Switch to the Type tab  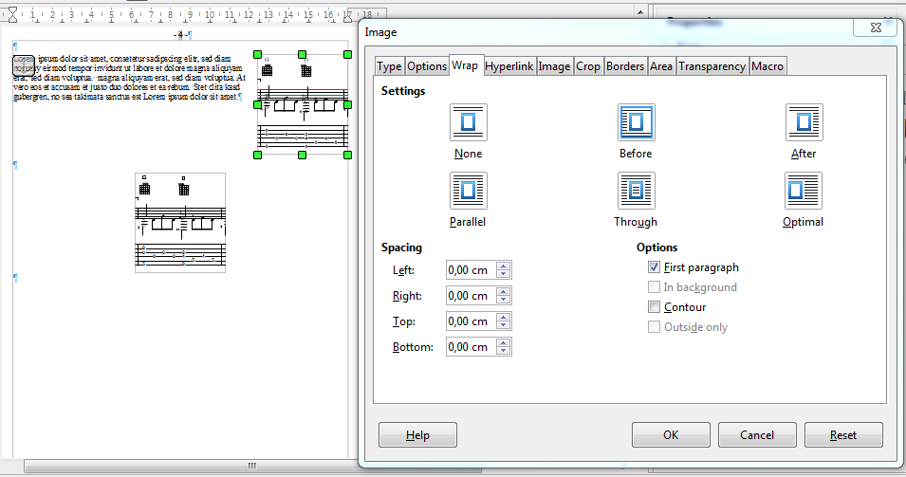(390, 66)
